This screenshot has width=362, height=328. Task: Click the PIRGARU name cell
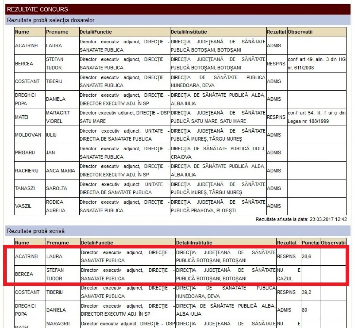25,152
